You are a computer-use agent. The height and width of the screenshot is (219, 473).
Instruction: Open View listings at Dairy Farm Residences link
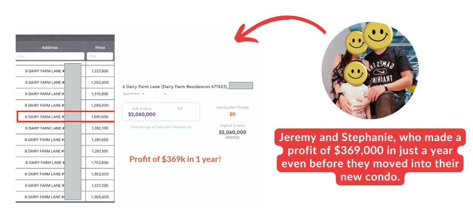(x=161, y=127)
